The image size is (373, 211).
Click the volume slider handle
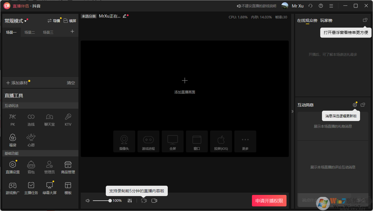point(110,201)
